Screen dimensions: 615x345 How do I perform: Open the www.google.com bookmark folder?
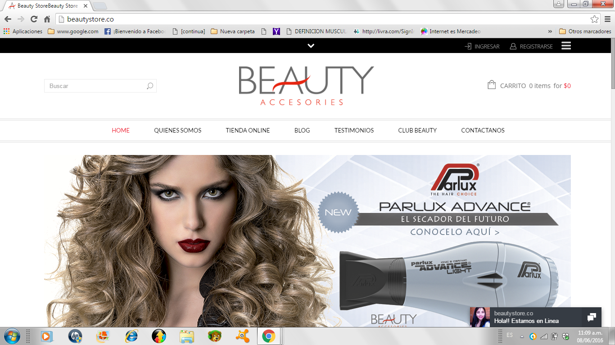point(73,31)
